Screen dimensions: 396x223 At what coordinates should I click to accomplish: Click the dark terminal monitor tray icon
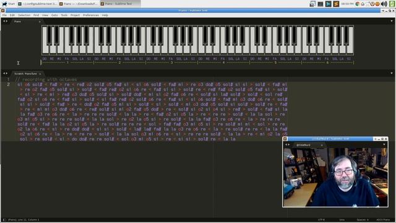point(321,4)
